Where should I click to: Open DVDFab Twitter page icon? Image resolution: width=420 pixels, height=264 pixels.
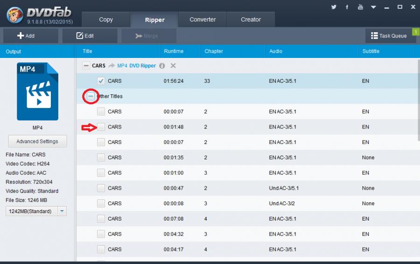[x=334, y=7]
